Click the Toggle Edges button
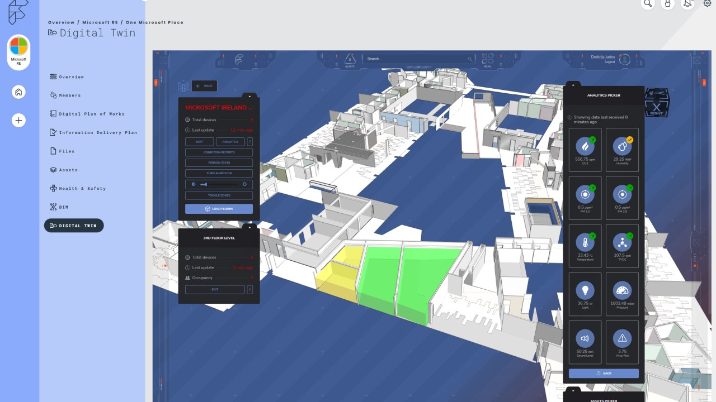Image resolution: width=716 pixels, height=402 pixels. pos(219,195)
